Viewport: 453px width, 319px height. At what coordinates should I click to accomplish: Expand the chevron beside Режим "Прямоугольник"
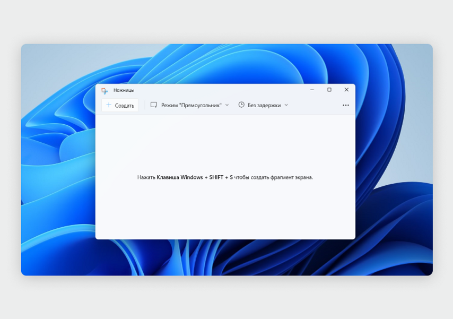pos(227,105)
